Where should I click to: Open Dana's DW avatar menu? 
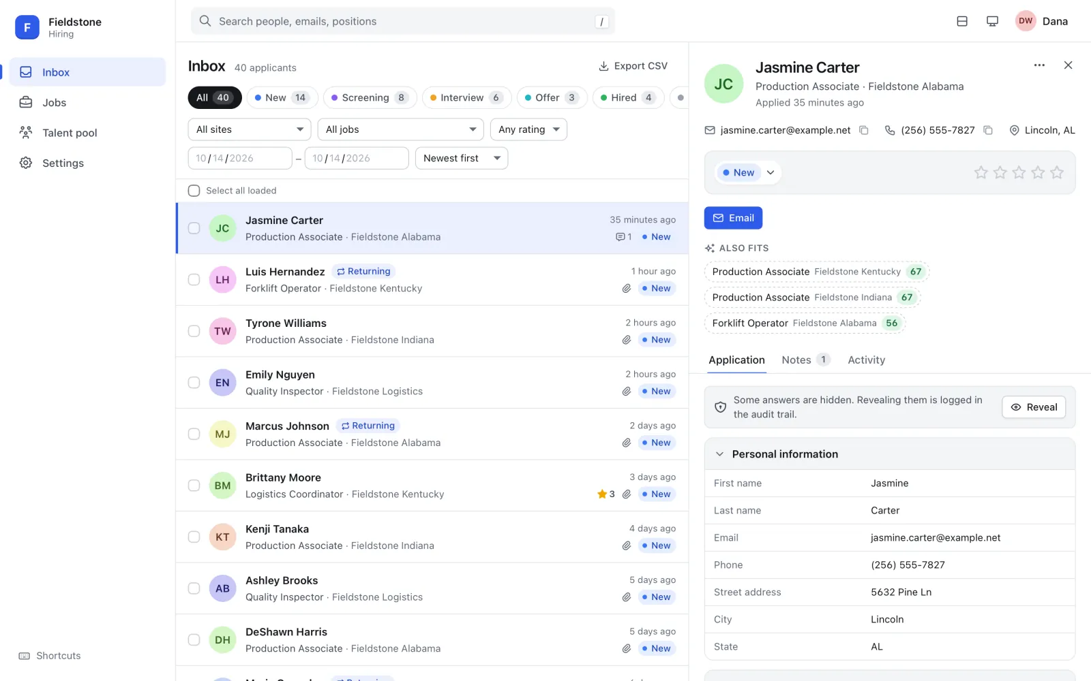pos(1026,21)
